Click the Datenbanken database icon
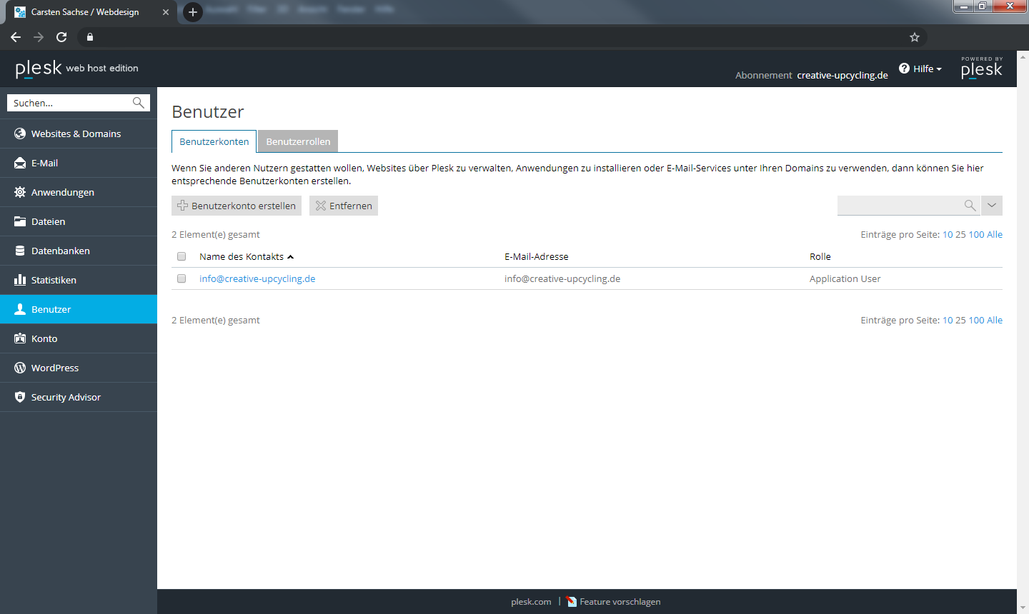 [20, 251]
